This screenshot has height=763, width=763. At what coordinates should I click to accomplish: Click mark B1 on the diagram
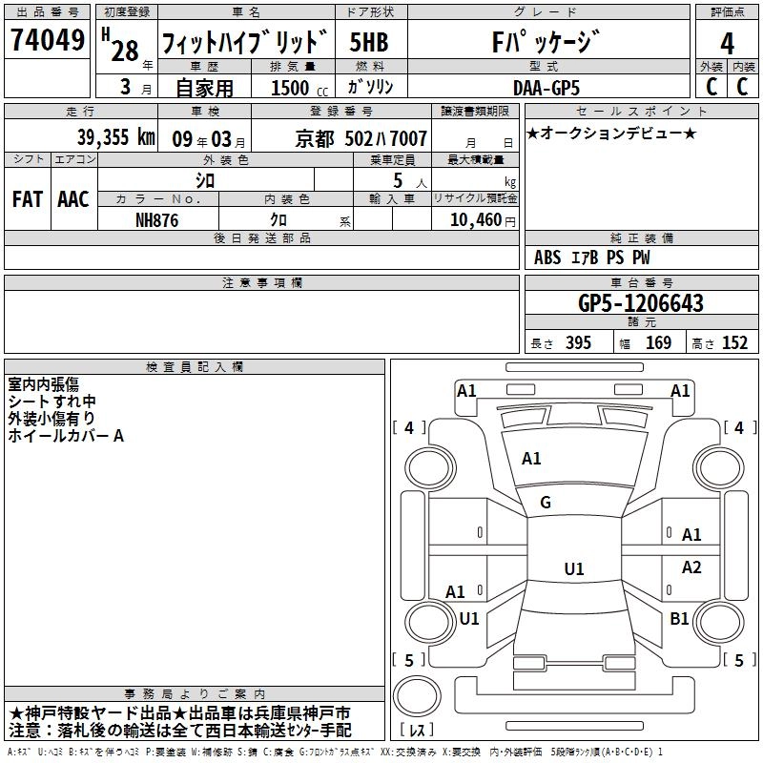point(679,618)
